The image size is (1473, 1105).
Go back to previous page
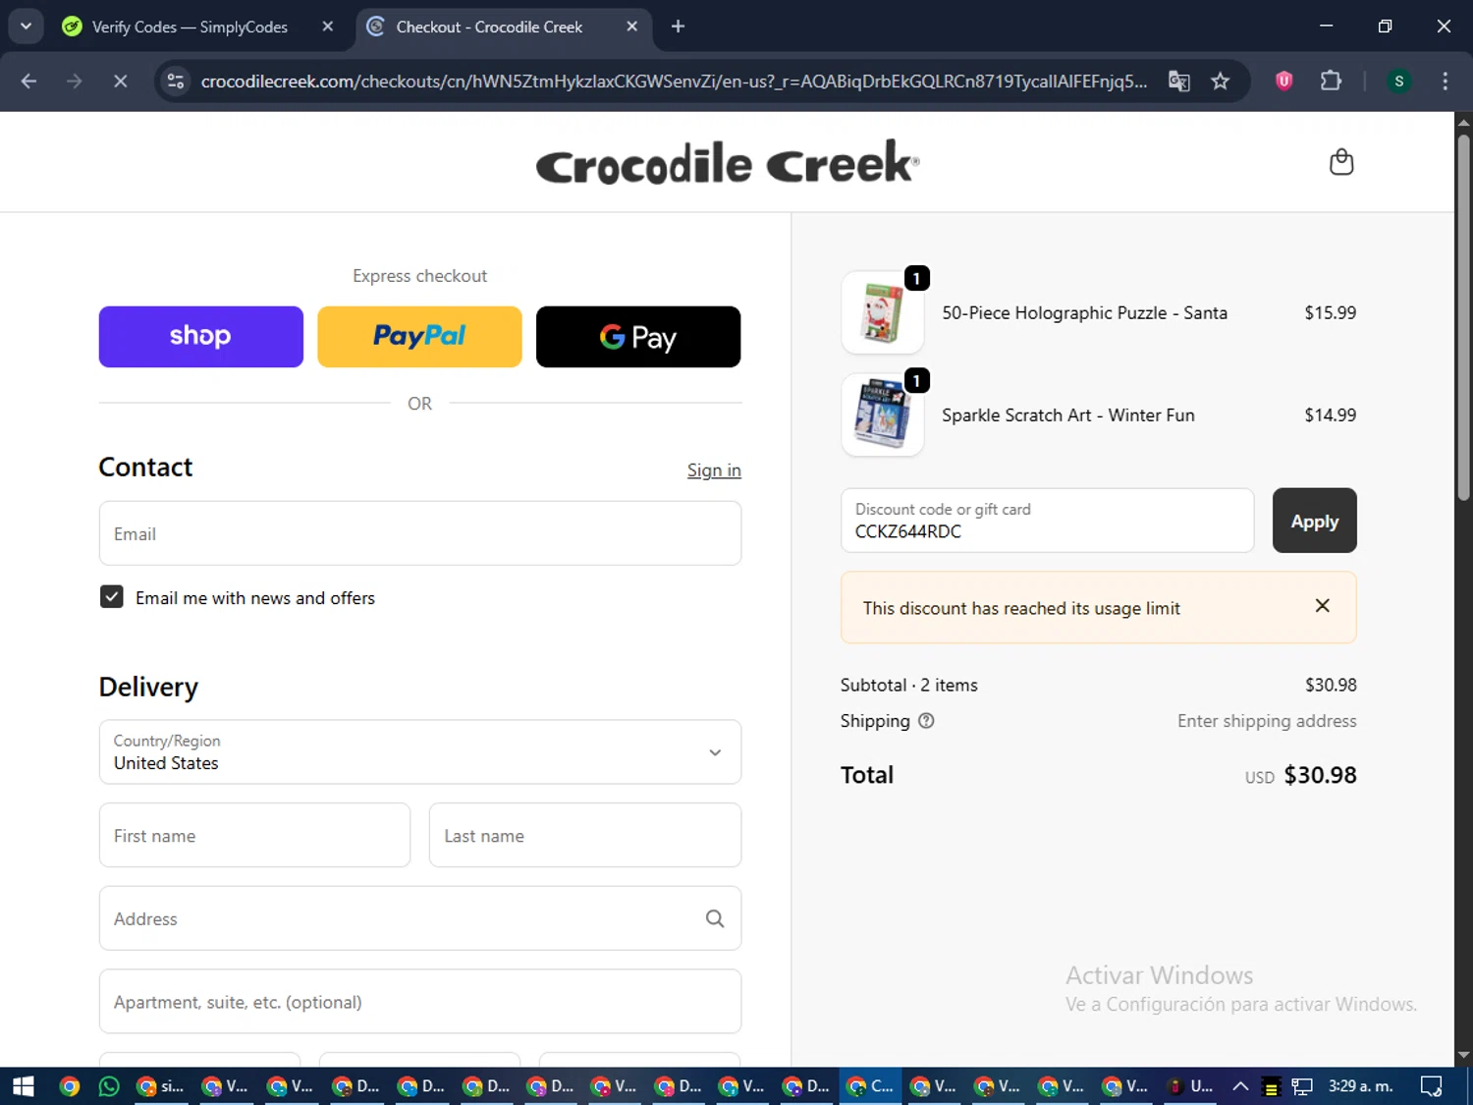(28, 82)
